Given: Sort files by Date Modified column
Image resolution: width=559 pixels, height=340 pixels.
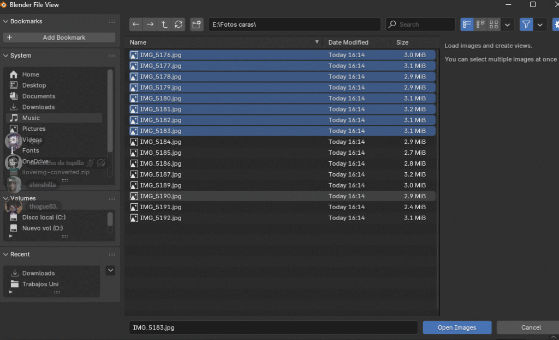Looking at the screenshot, I should coord(348,42).
